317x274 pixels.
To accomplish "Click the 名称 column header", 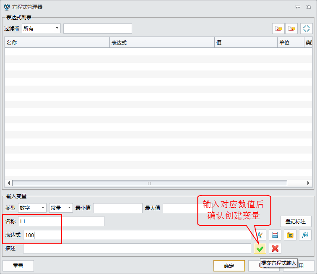I will 57,42.
